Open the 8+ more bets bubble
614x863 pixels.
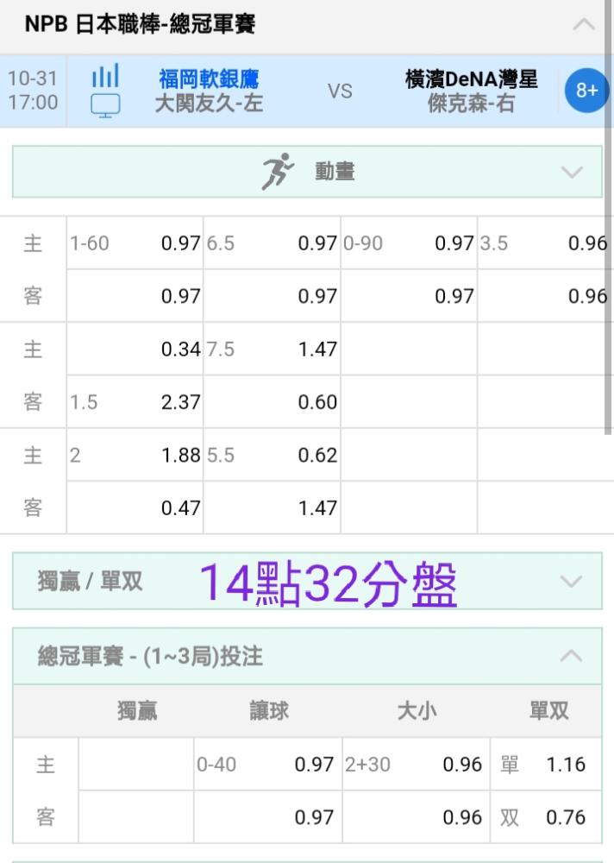coord(586,91)
